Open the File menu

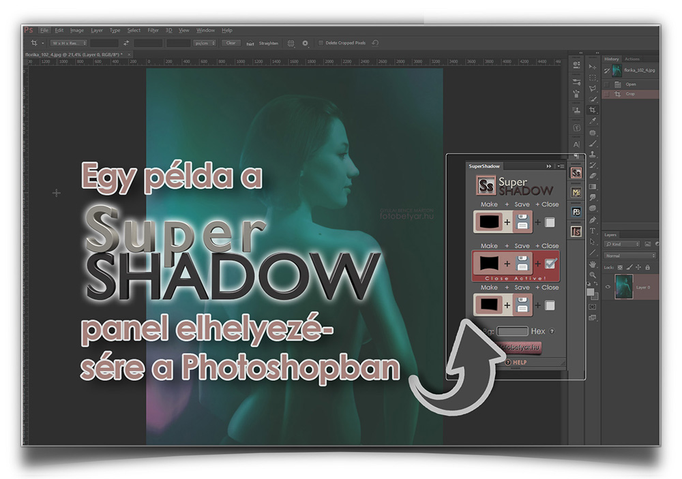[x=44, y=31]
